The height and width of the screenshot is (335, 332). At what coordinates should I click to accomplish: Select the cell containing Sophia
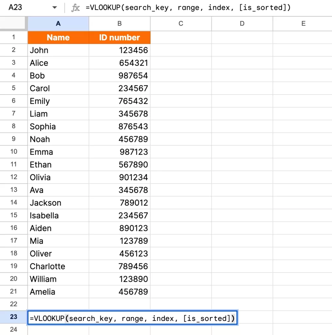58,126
